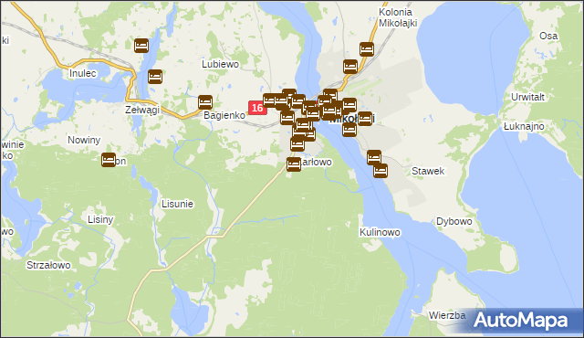Click the Kulinowo place name
Viewport: 584px width, 338px height.
[x=380, y=232]
